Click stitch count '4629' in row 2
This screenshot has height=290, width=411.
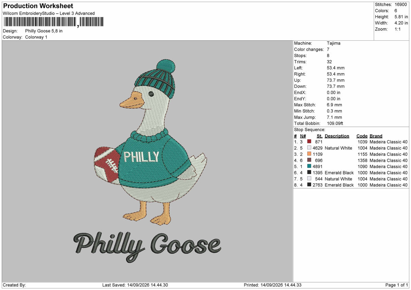point(317,148)
